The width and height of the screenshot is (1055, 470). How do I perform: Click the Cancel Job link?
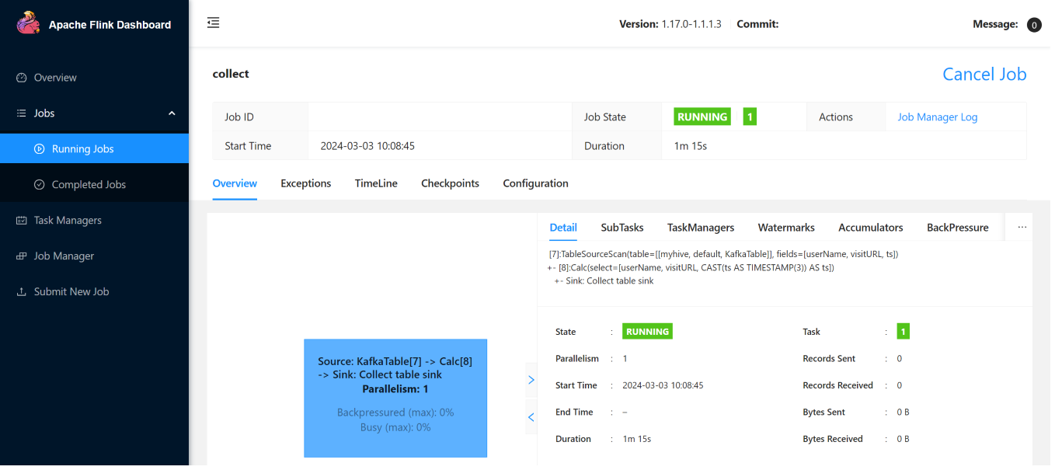pos(984,75)
